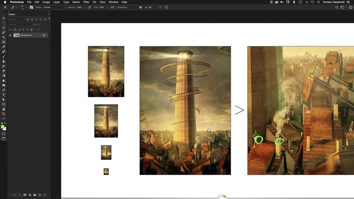
Task: Select the Eraser tool
Action: pos(3,71)
